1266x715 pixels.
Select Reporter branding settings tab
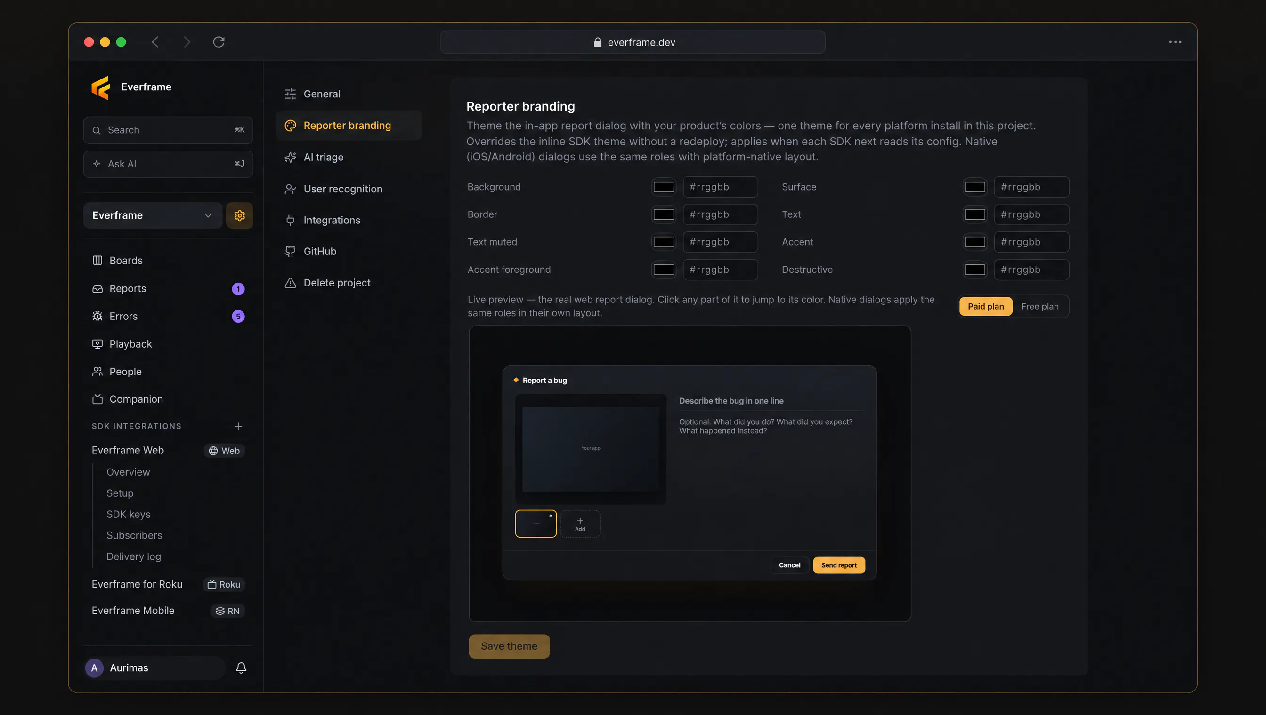pyautogui.click(x=349, y=125)
